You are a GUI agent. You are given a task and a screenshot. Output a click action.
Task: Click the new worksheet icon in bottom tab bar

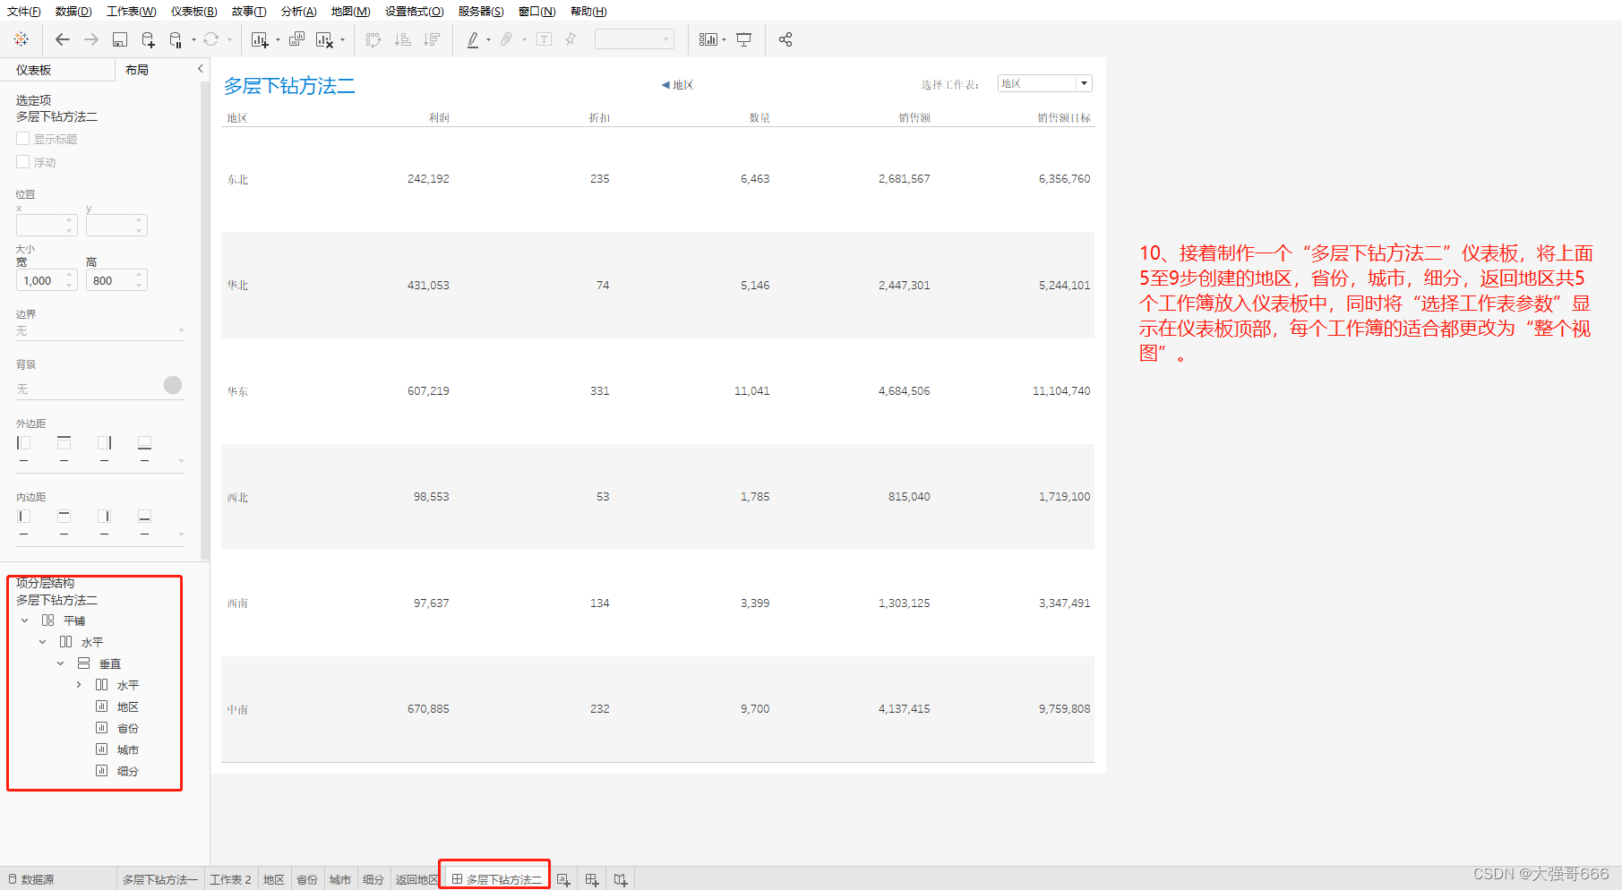(x=563, y=880)
